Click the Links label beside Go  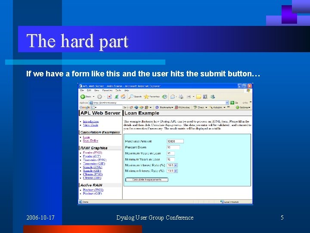[x=245, y=103]
